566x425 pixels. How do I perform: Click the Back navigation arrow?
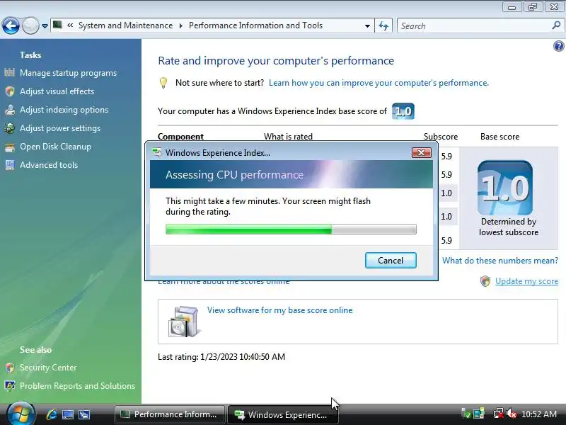point(11,26)
